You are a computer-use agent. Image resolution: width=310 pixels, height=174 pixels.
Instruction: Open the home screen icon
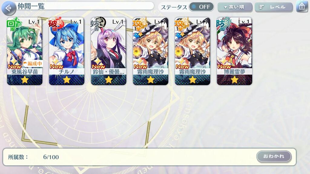pos(302,7)
